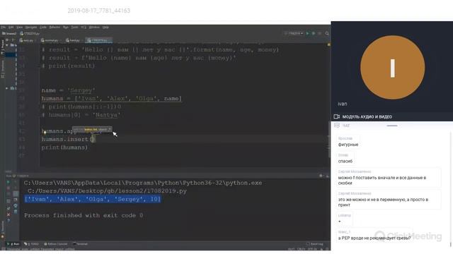Click ivan's orange avatar in webinar panel
Screen dimensions: 453x254
(392, 68)
